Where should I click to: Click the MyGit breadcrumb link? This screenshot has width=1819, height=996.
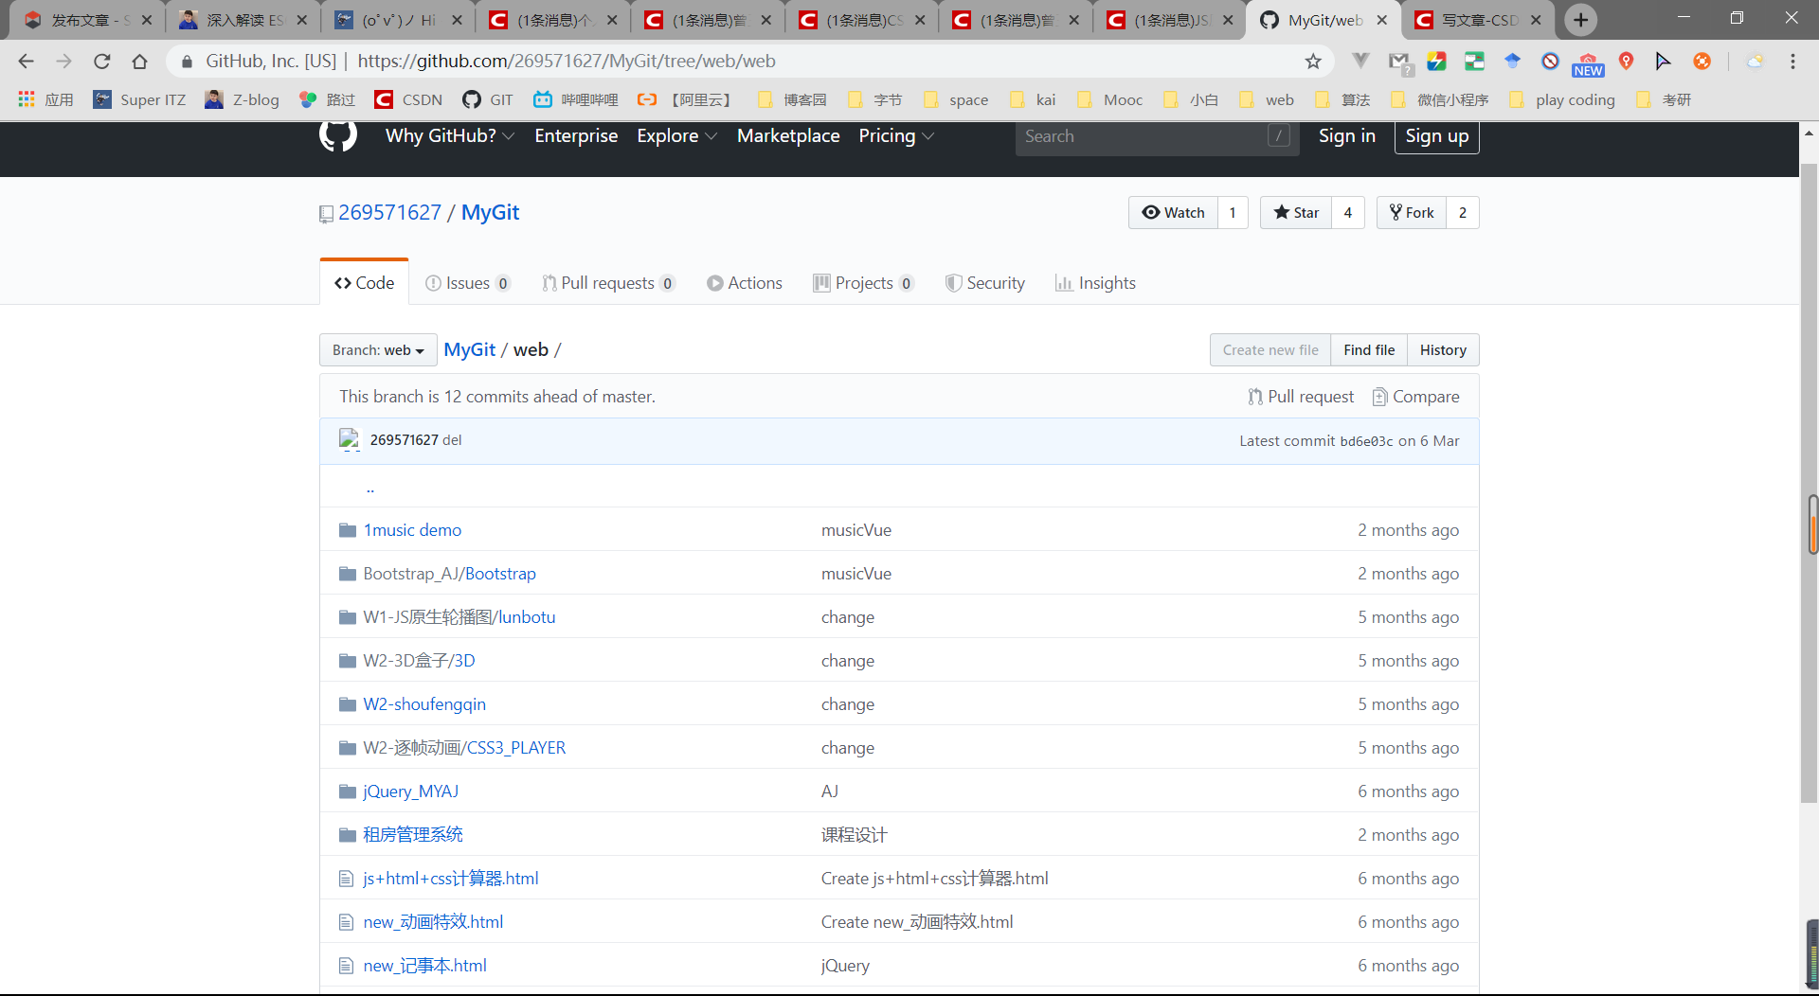coord(470,350)
